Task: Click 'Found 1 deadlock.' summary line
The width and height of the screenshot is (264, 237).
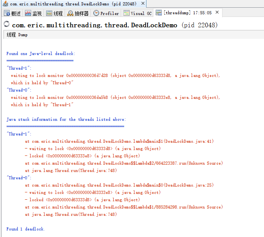Action: [25, 229]
